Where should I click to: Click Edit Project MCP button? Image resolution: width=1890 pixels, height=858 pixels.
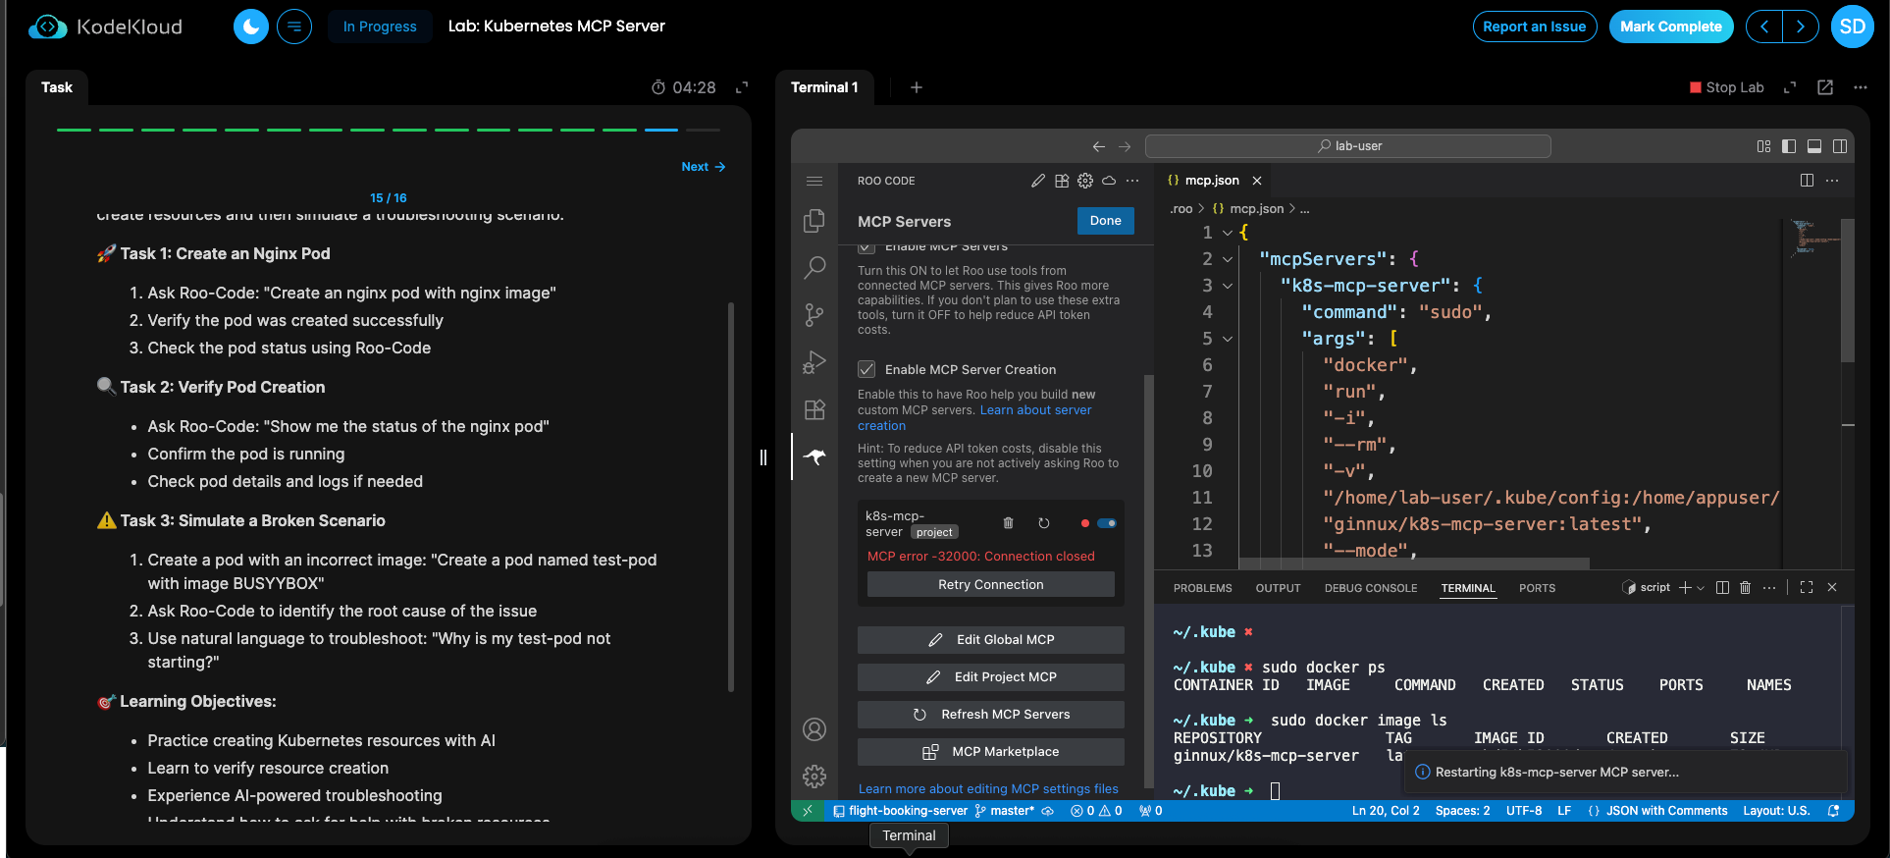click(x=991, y=677)
